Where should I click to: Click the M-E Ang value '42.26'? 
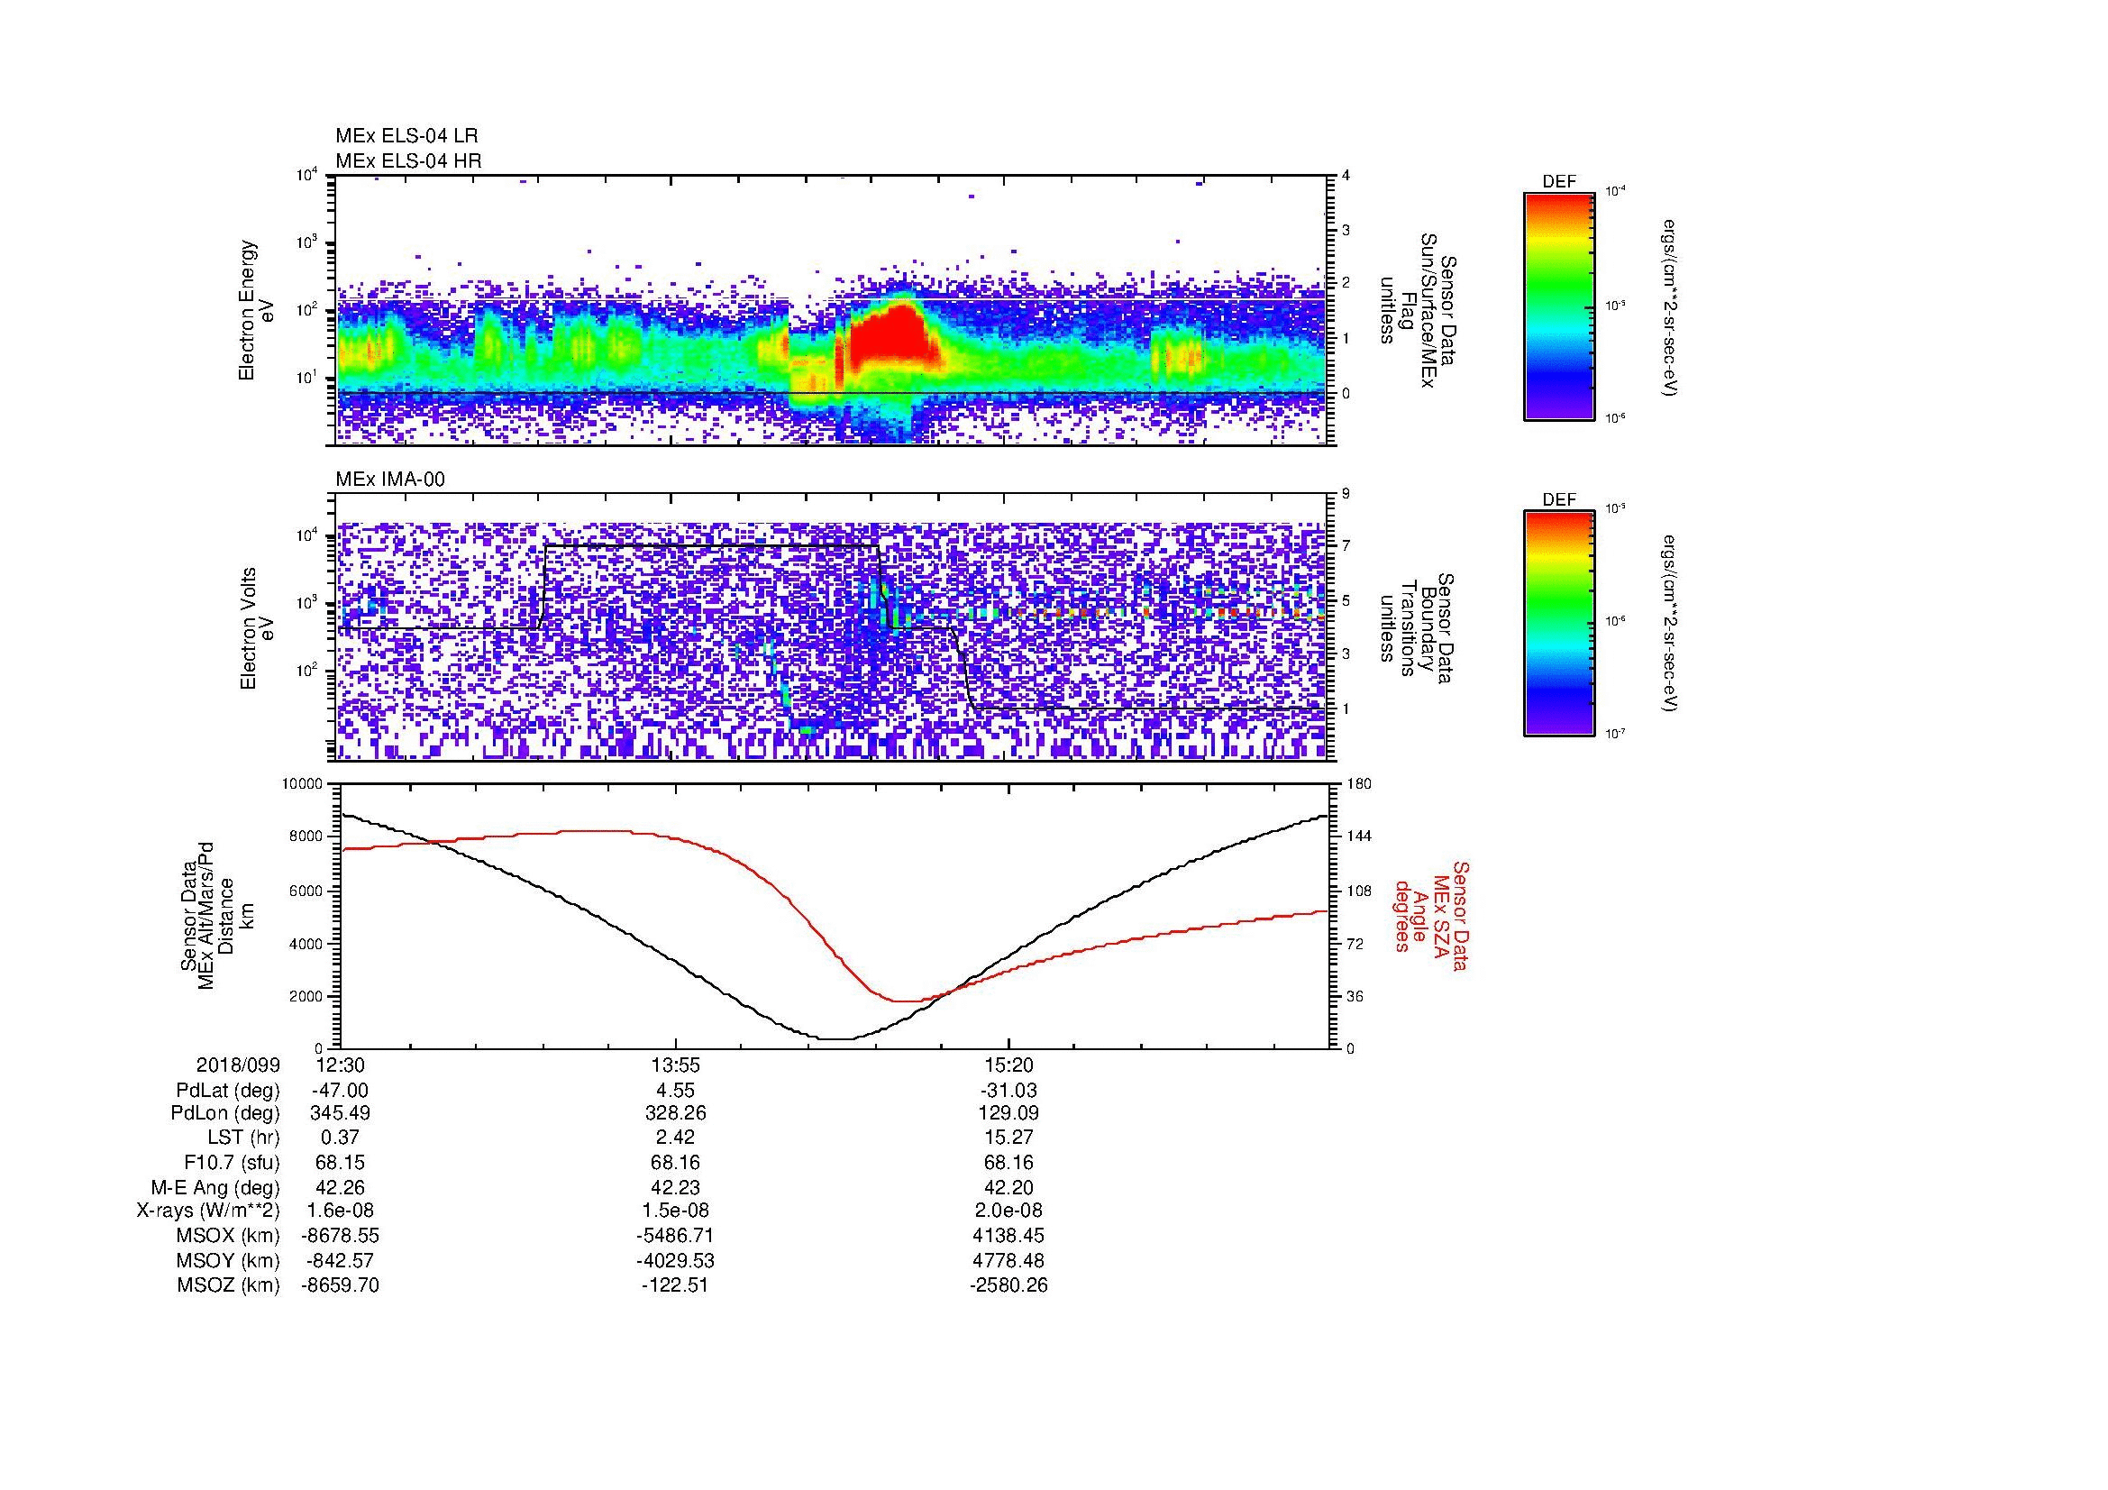[x=340, y=1188]
